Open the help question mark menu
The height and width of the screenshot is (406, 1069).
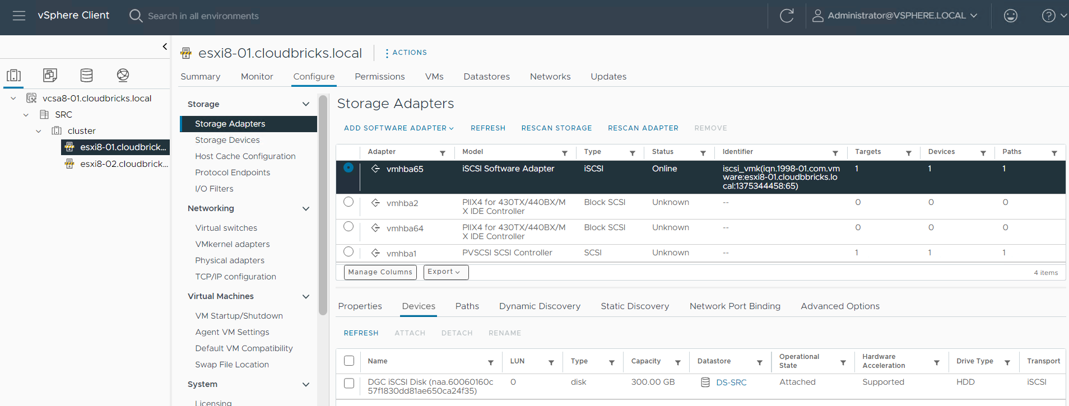click(1054, 16)
